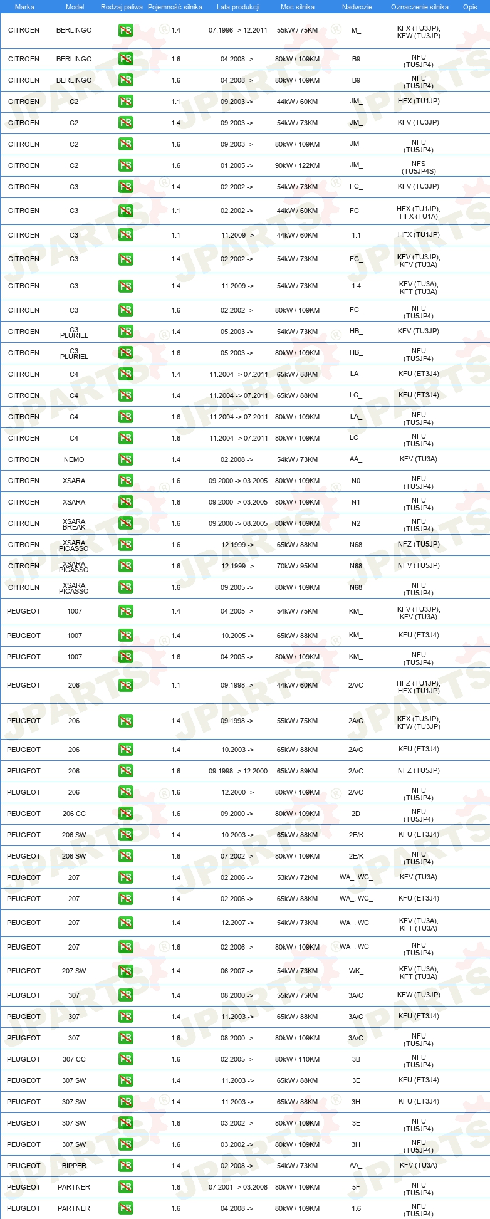Click fuel icon in C2 90kW / 122KM row
Screen dimensions: 490x1219
(125, 165)
